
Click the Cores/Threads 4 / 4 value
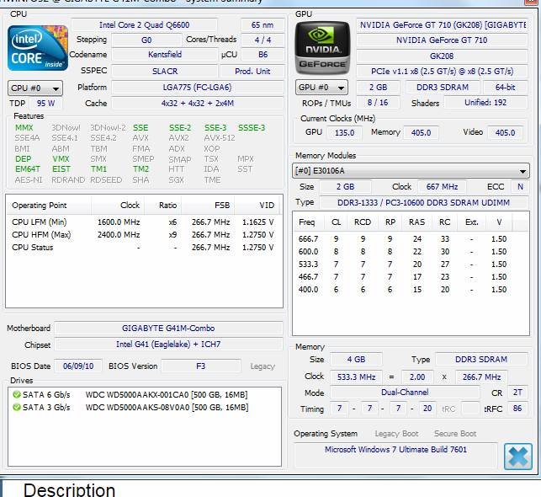coord(263,40)
